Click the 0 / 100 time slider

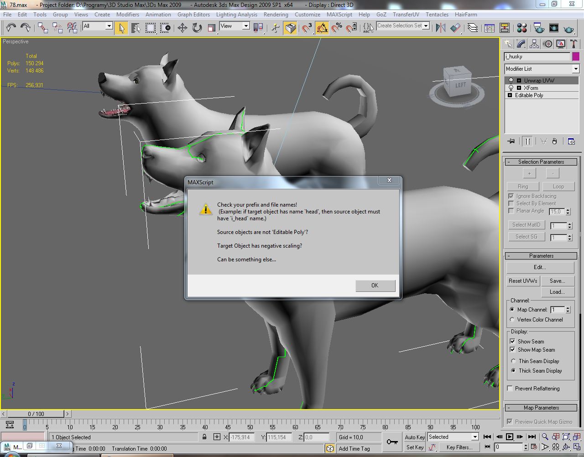(36, 414)
